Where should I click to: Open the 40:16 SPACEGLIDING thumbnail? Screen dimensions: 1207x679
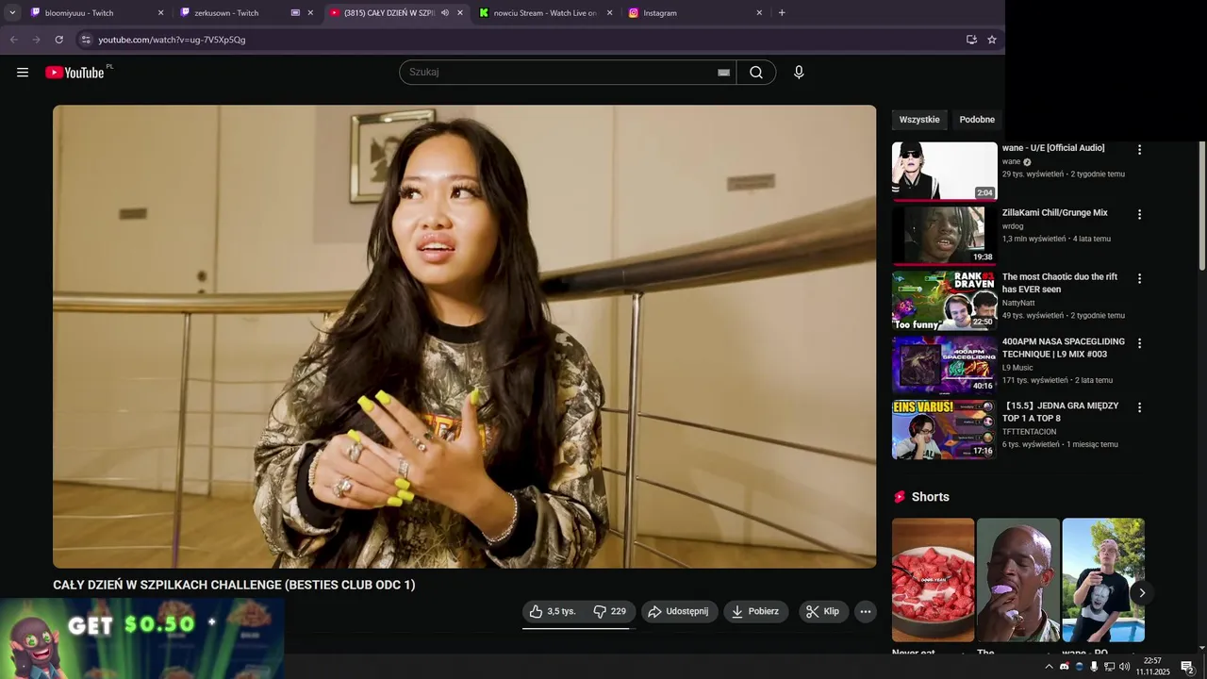[944, 364]
